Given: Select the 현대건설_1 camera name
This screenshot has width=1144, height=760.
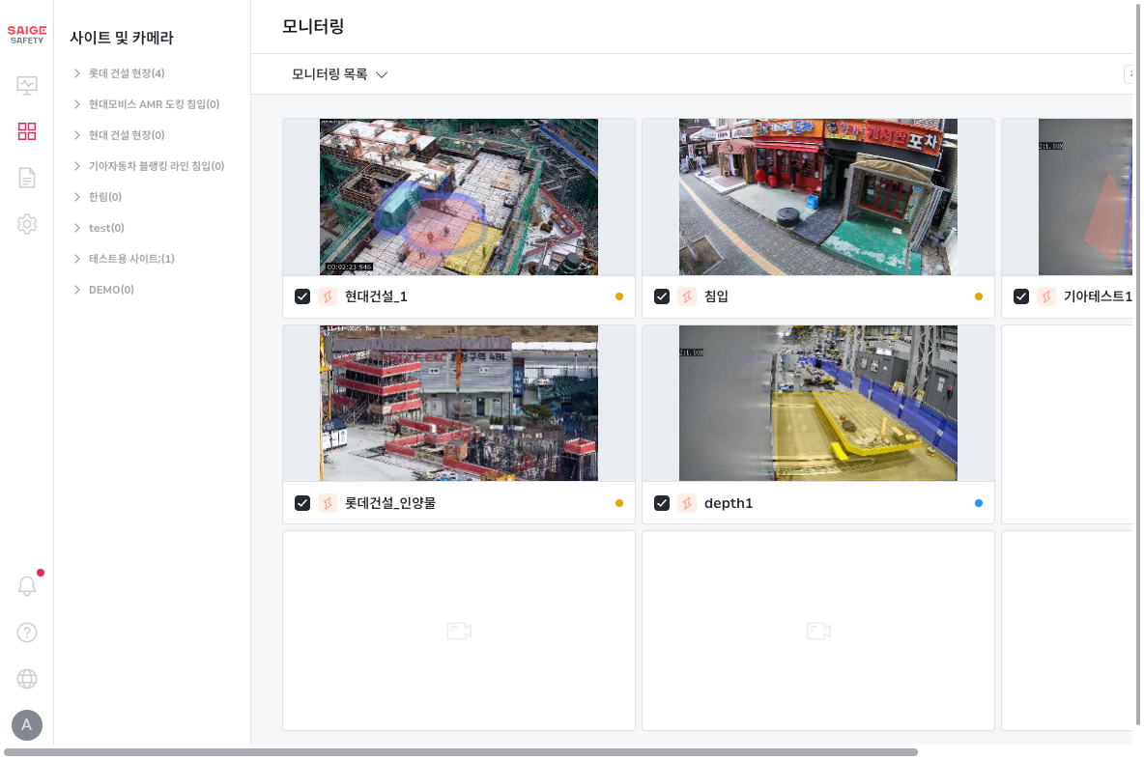Looking at the screenshot, I should point(376,296).
